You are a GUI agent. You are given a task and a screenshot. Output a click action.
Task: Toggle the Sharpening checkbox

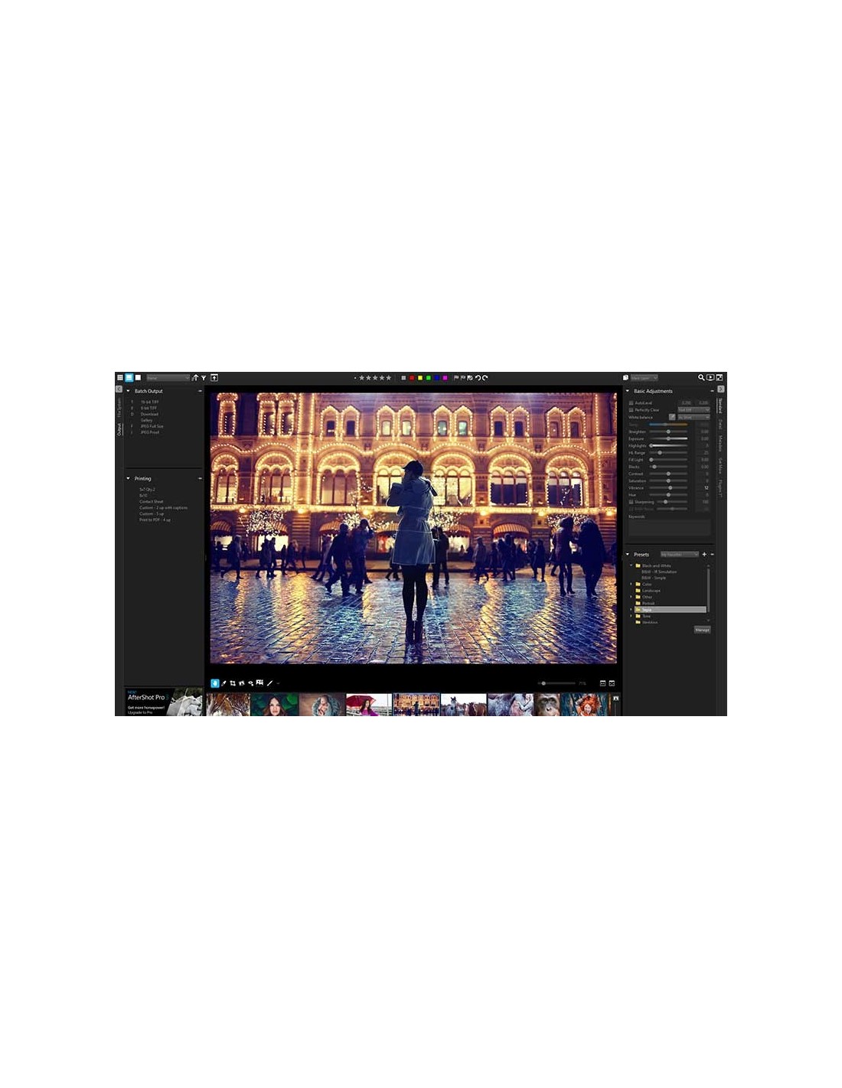631,502
